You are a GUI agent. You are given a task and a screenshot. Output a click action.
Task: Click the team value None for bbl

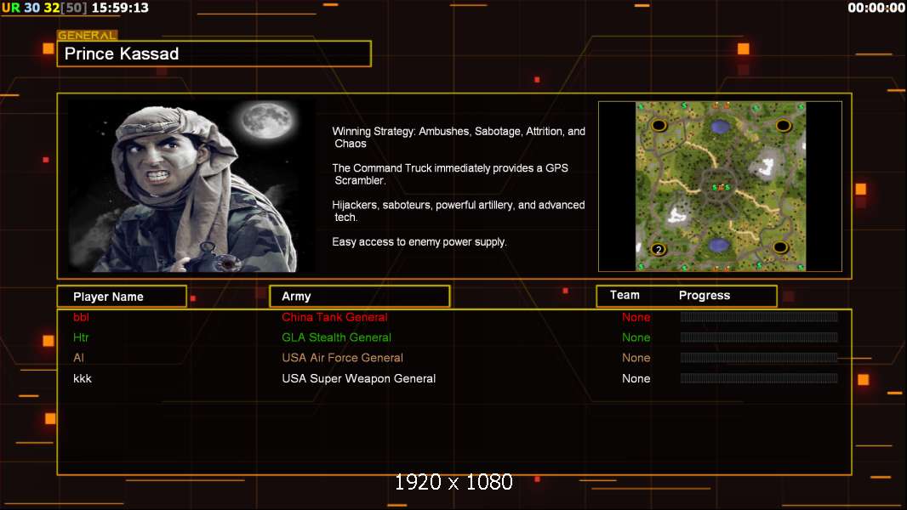[x=636, y=317]
